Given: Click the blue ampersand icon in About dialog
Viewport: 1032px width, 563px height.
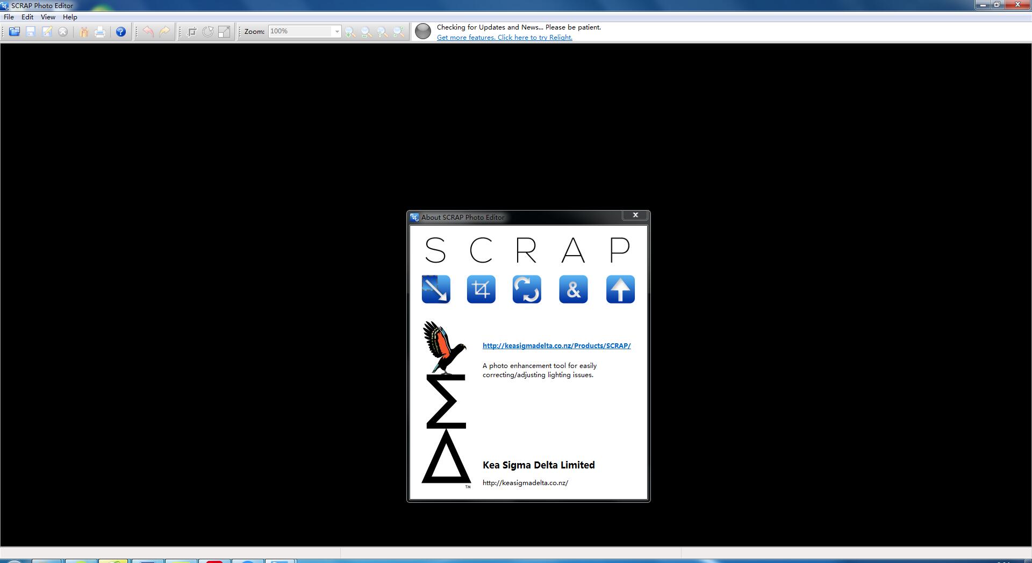Looking at the screenshot, I should point(574,289).
